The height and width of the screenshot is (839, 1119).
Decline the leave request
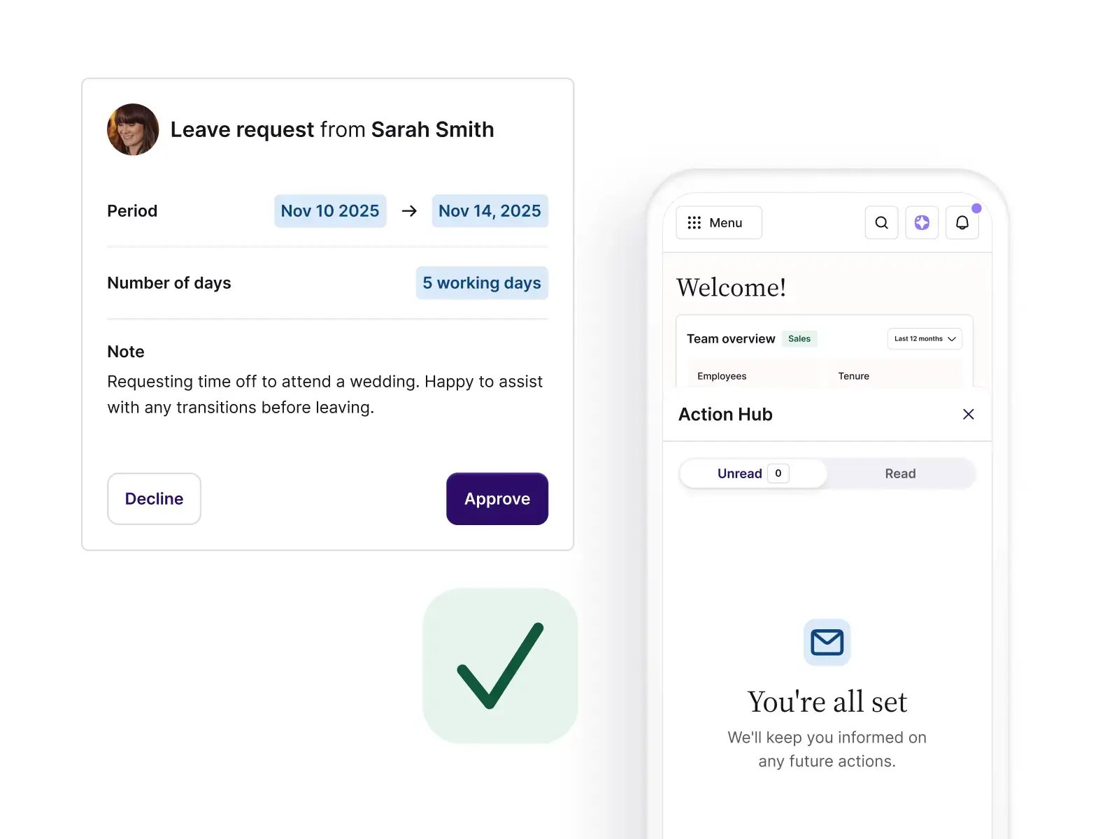click(x=154, y=499)
